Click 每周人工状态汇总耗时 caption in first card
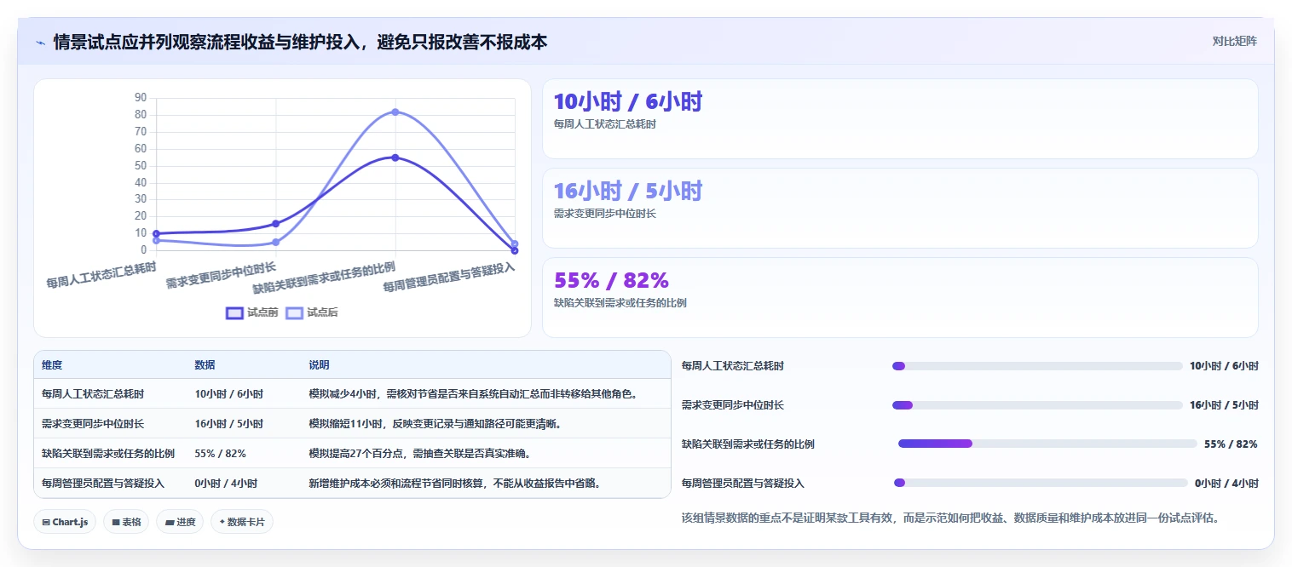 click(605, 124)
